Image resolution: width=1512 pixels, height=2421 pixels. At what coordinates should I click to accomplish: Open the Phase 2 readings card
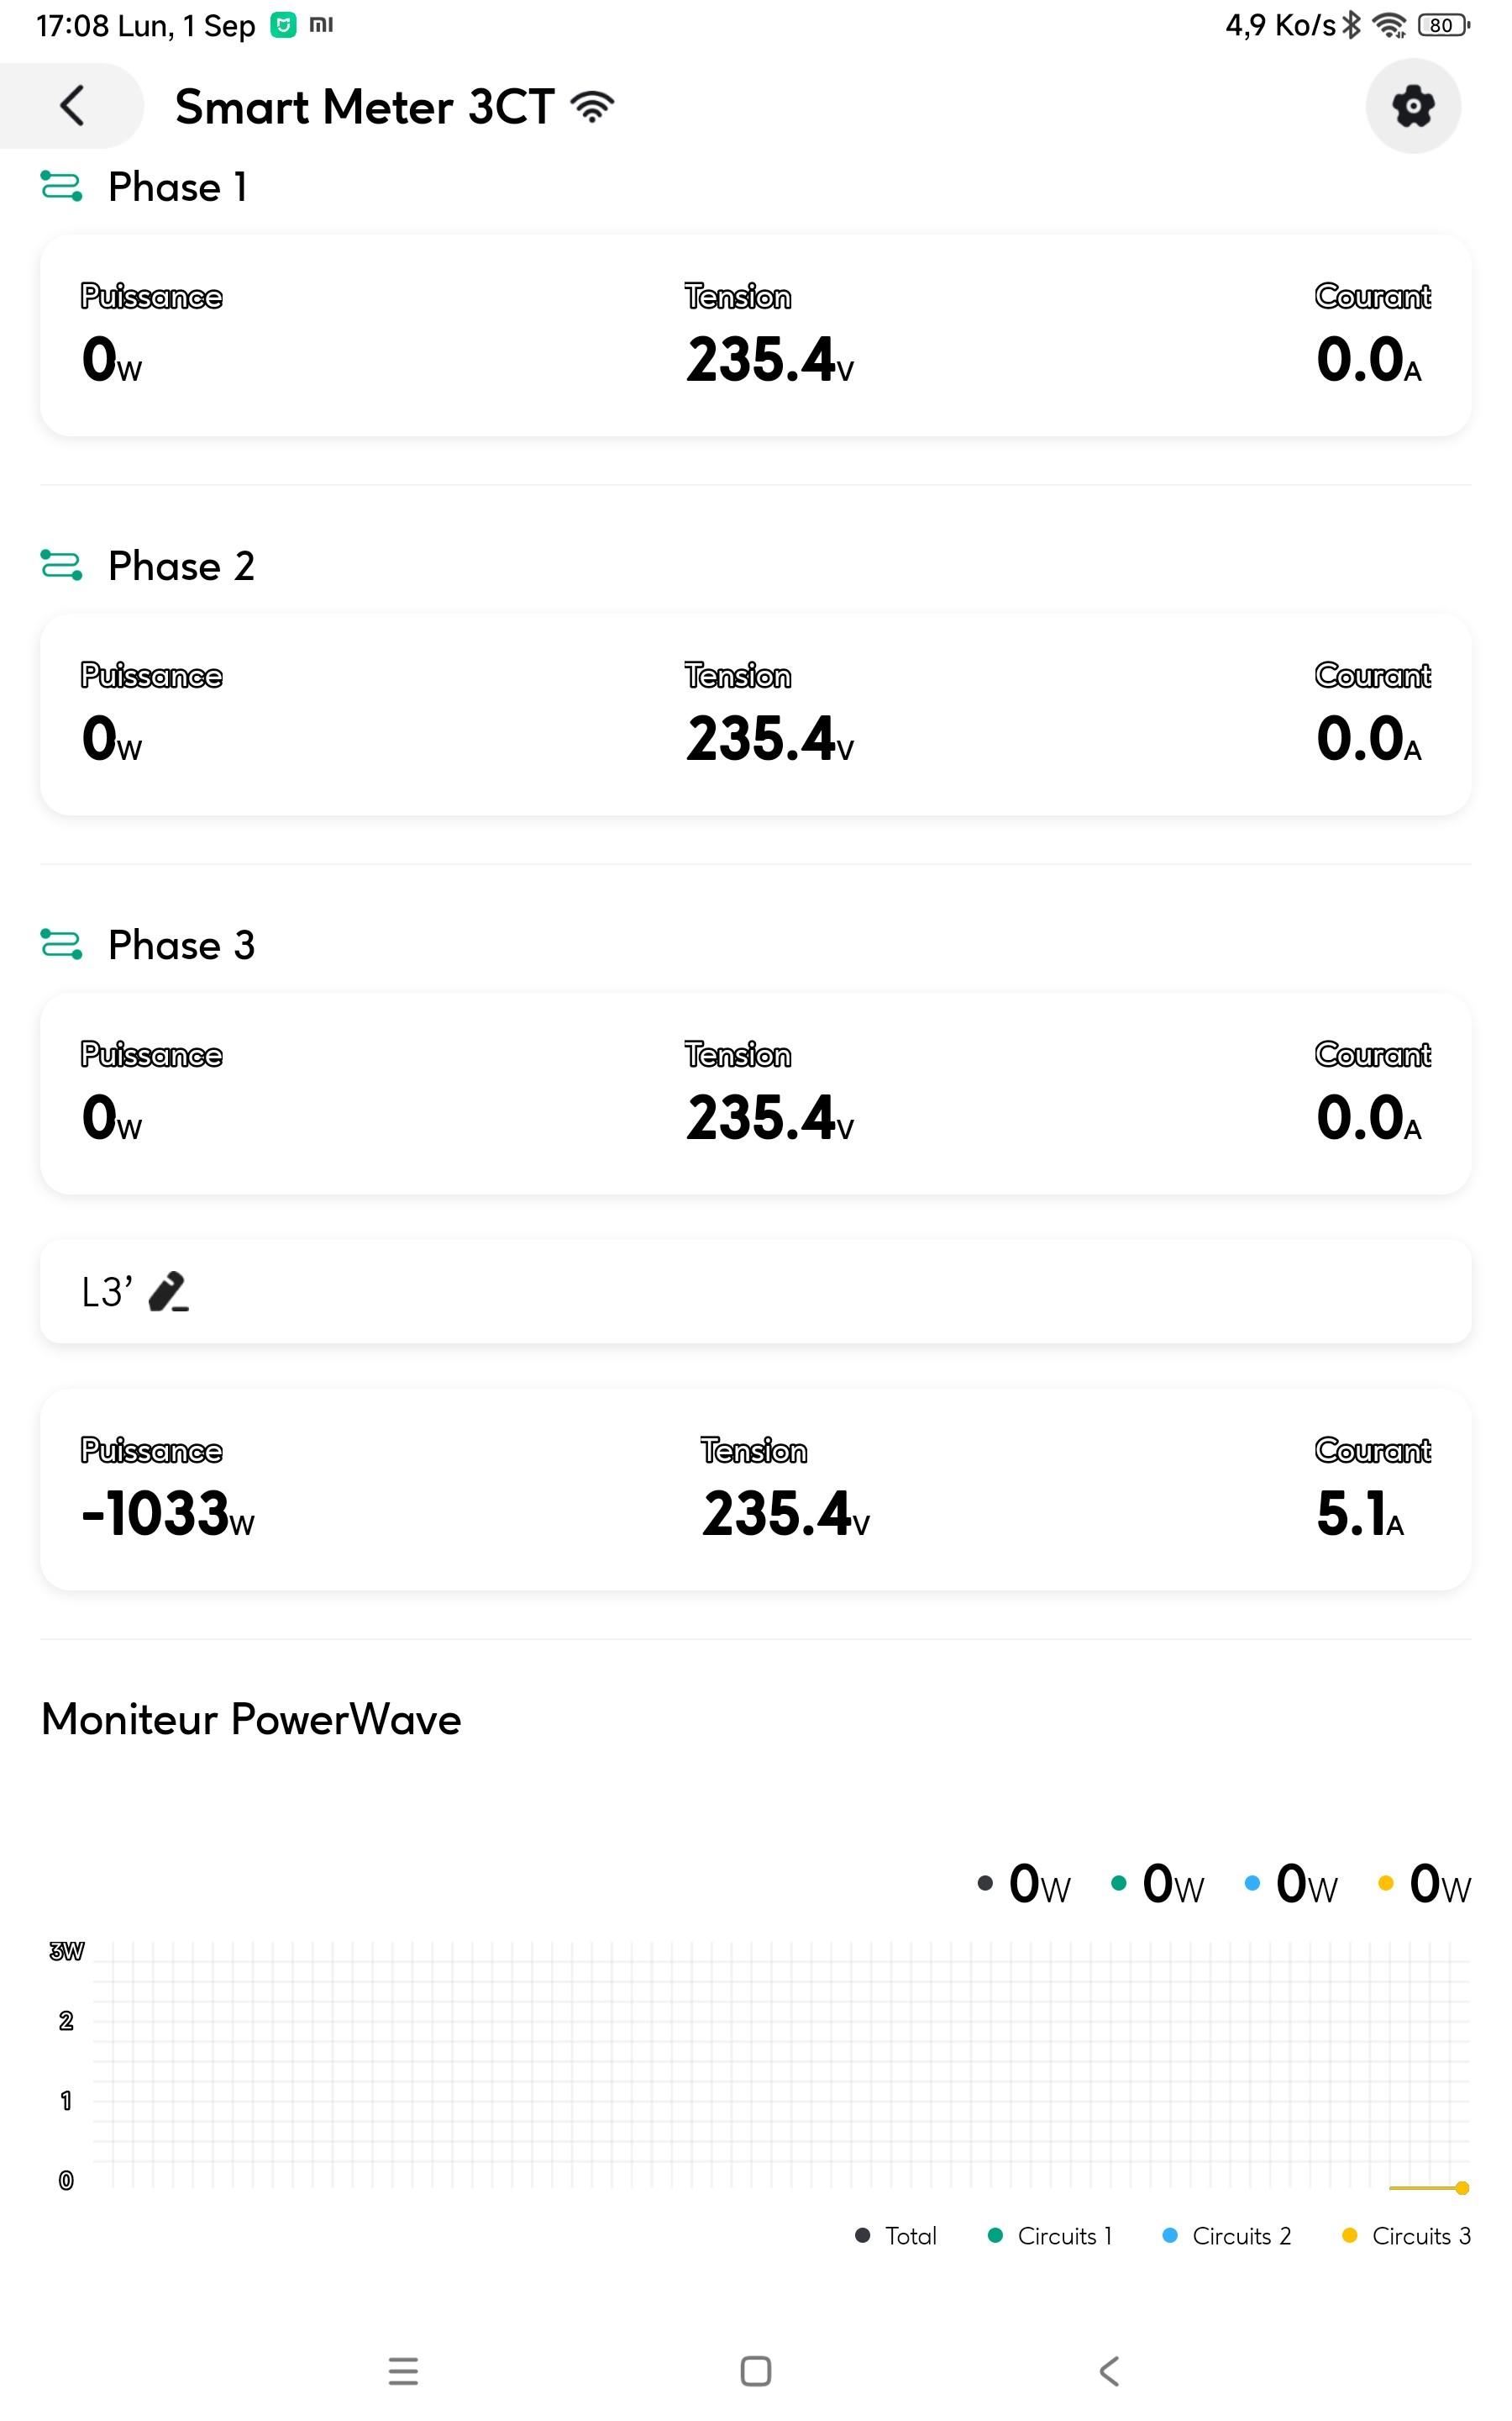pyautogui.click(x=755, y=715)
